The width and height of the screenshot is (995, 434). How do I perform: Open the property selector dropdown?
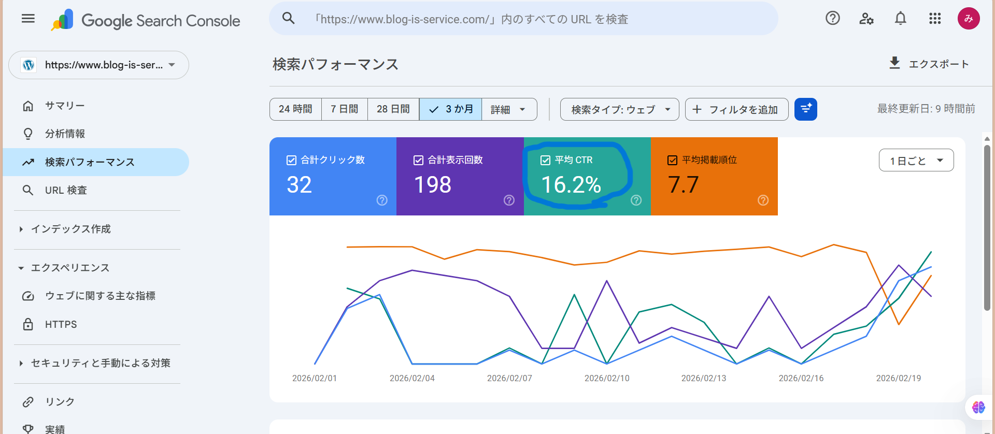pyautogui.click(x=98, y=65)
